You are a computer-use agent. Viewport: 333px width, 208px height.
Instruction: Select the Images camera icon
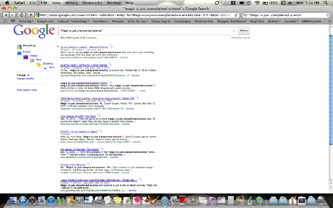(19, 53)
